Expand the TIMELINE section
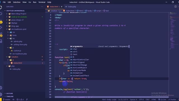The image size is (179, 101). pos(10,97)
